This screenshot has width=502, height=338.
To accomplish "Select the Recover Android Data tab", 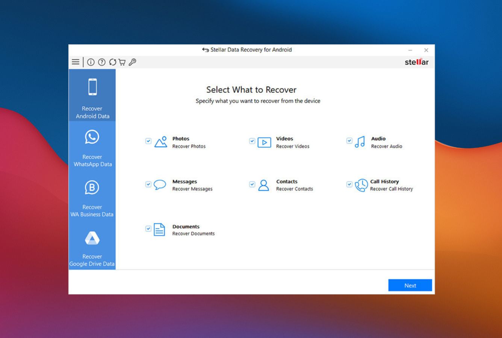I will click(x=92, y=95).
